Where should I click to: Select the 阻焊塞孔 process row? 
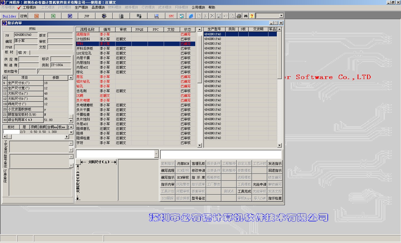136,129
